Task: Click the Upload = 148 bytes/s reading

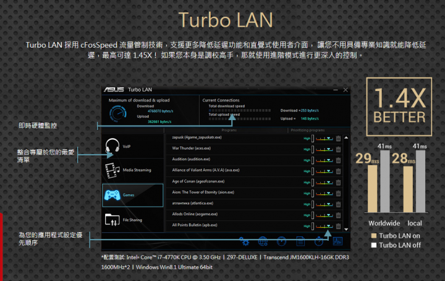Action: coord(299,119)
